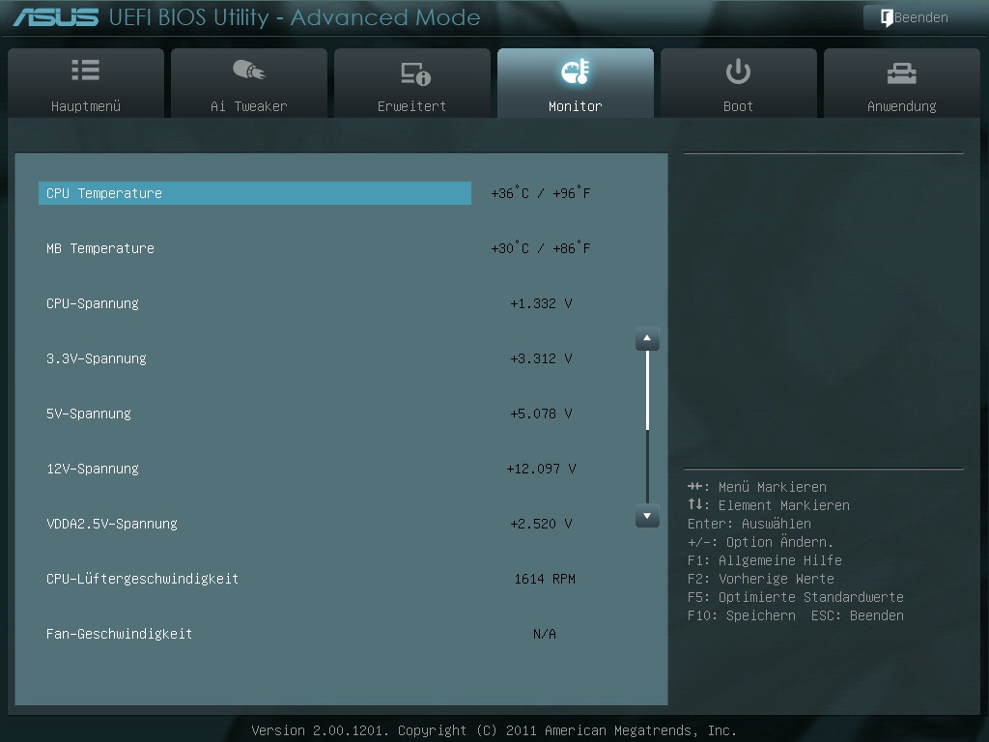Click the 'Menü Markieren' help line
The width and height of the screenshot is (989, 742).
(757, 487)
